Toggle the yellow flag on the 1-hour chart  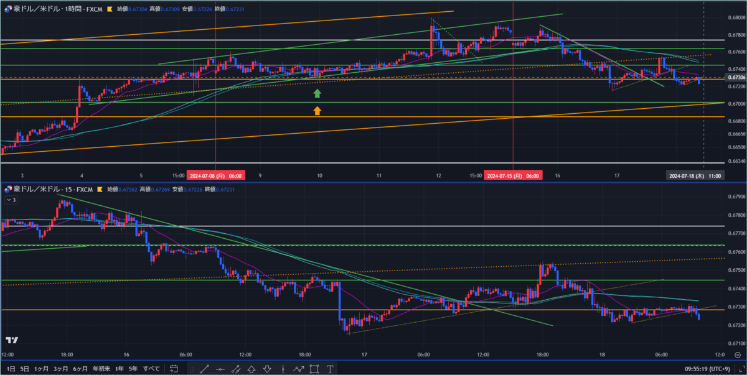pyautogui.click(x=107, y=9)
